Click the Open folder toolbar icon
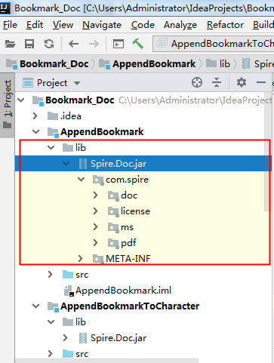Screen dimensions: 274x363 (11, 44)
